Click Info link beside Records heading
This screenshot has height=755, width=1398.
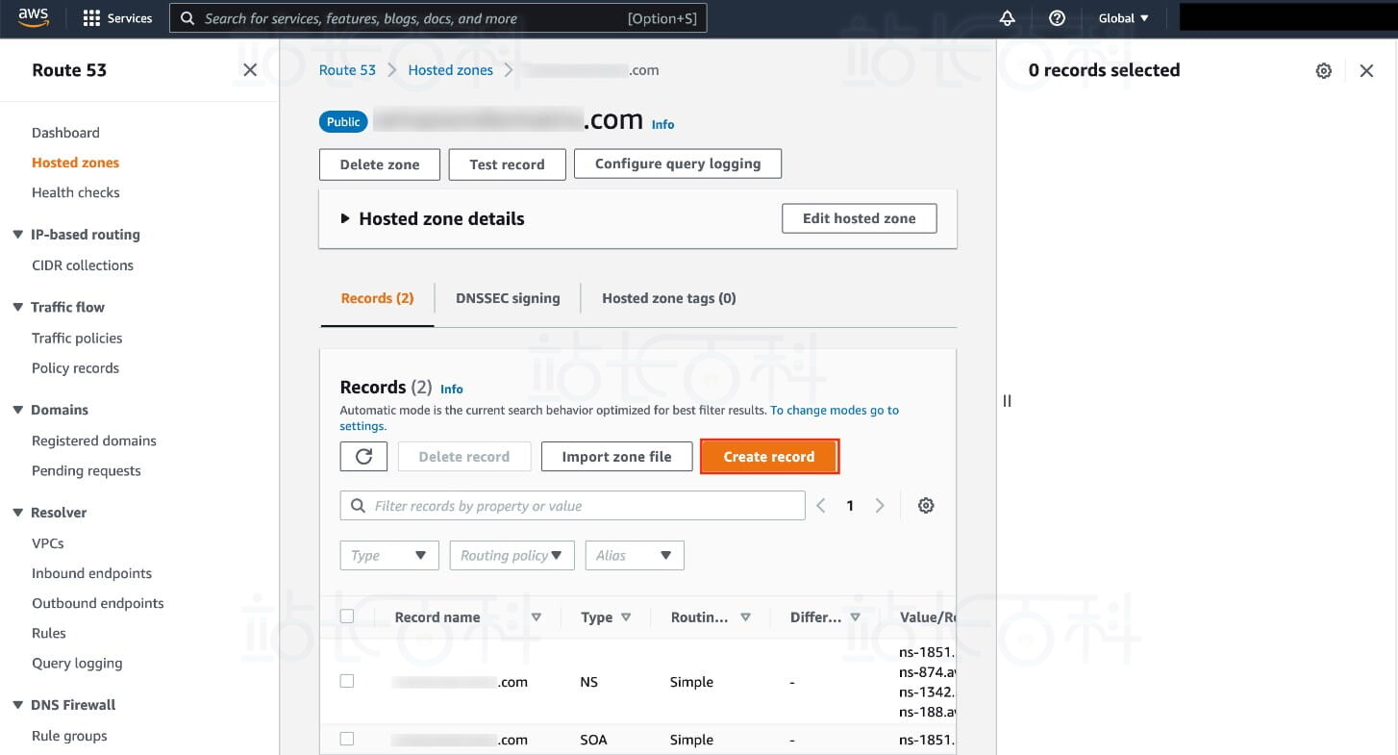[451, 389]
